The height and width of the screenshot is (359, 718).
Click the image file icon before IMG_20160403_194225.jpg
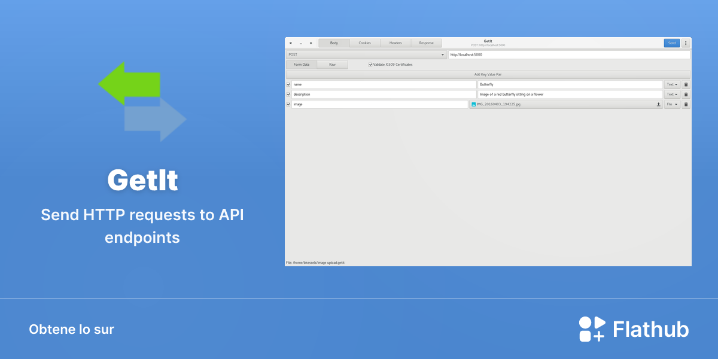(474, 104)
